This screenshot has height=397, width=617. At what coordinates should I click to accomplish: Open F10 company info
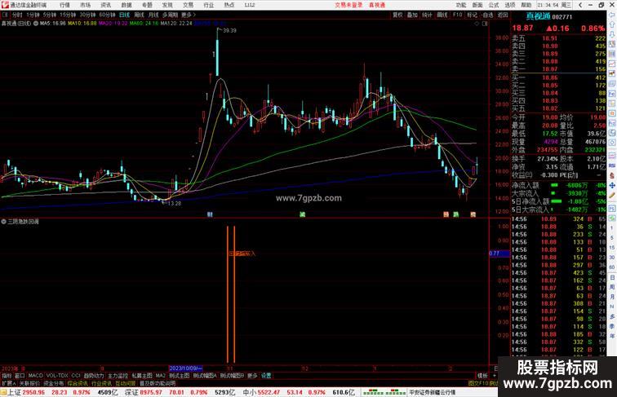pos(457,15)
